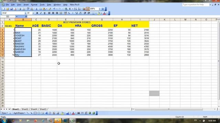Open the AutoShapes dropdown
Viewport: 220px width, 123px height.
(x=19, y=113)
